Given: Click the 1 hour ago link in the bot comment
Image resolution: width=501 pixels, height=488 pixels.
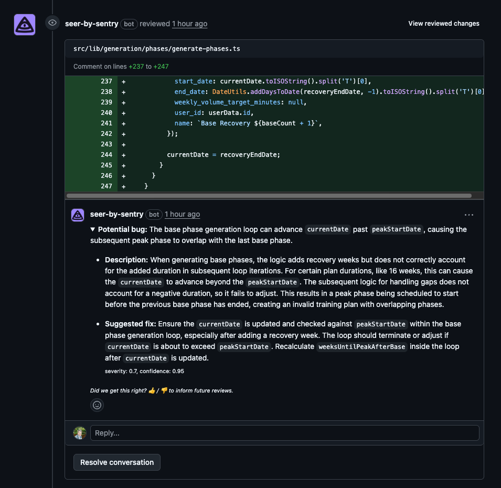Looking at the screenshot, I should tap(182, 215).
